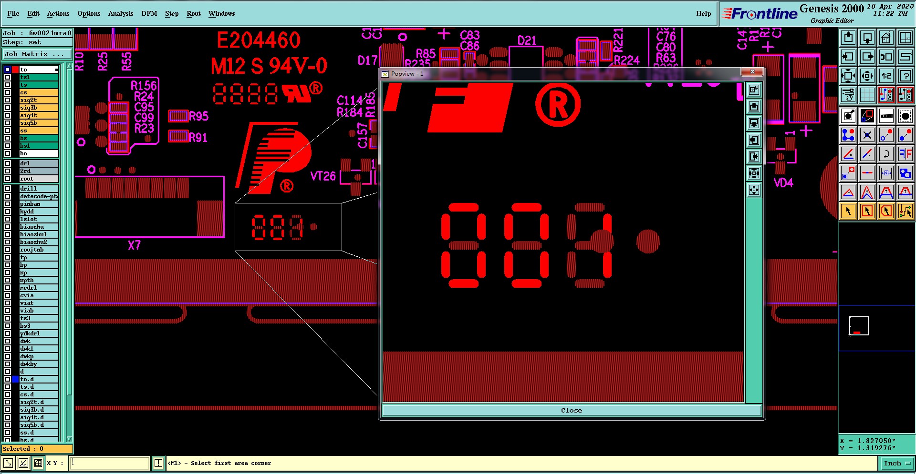The height and width of the screenshot is (474, 916).
Task: Open the Actions menu
Action: click(58, 13)
